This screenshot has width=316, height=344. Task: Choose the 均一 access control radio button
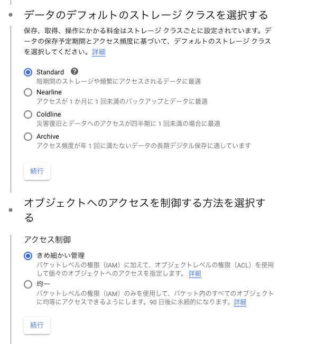28,284
